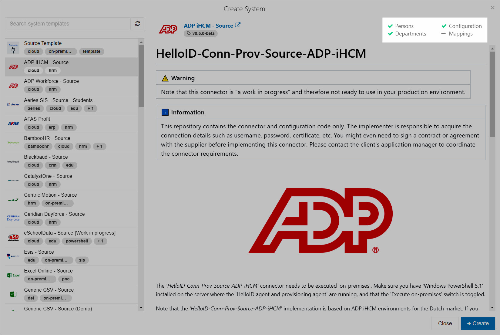The width and height of the screenshot is (500, 335).
Task: Expand +1 tags on eSchoolData row
Action: (100, 241)
